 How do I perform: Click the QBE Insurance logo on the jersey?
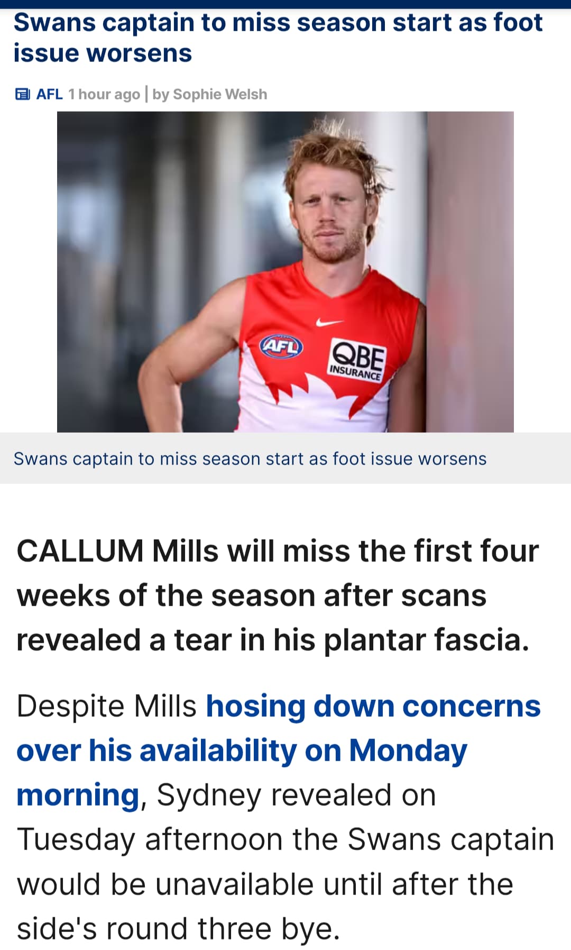click(x=357, y=361)
